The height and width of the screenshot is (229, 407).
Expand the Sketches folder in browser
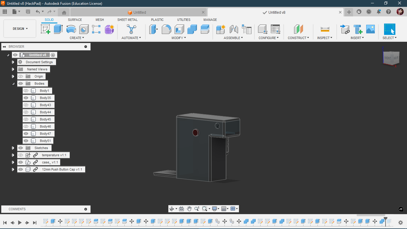point(13,148)
